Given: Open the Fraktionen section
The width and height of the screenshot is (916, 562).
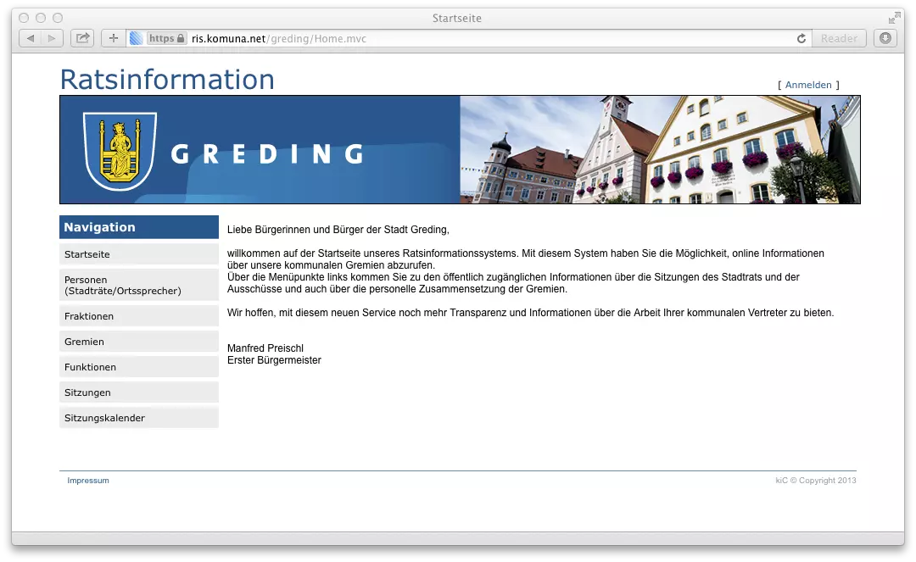Looking at the screenshot, I should pyautogui.click(x=90, y=315).
